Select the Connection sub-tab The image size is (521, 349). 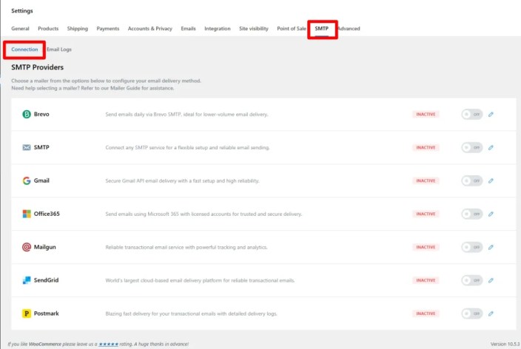point(24,50)
